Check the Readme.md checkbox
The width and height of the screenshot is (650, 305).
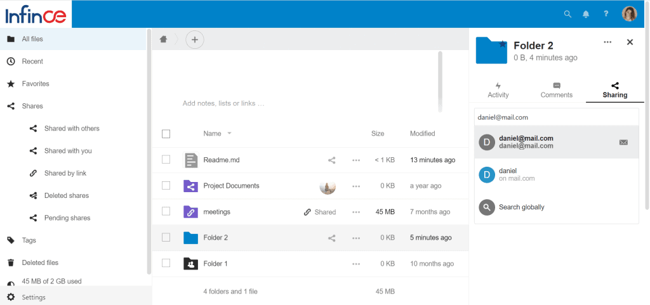[x=166, y=160]
